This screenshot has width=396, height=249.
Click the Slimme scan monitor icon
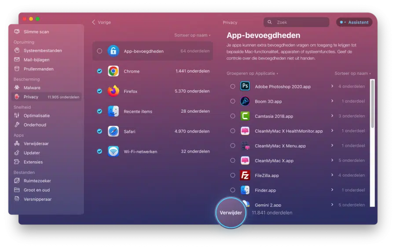(x=17, y=32)
